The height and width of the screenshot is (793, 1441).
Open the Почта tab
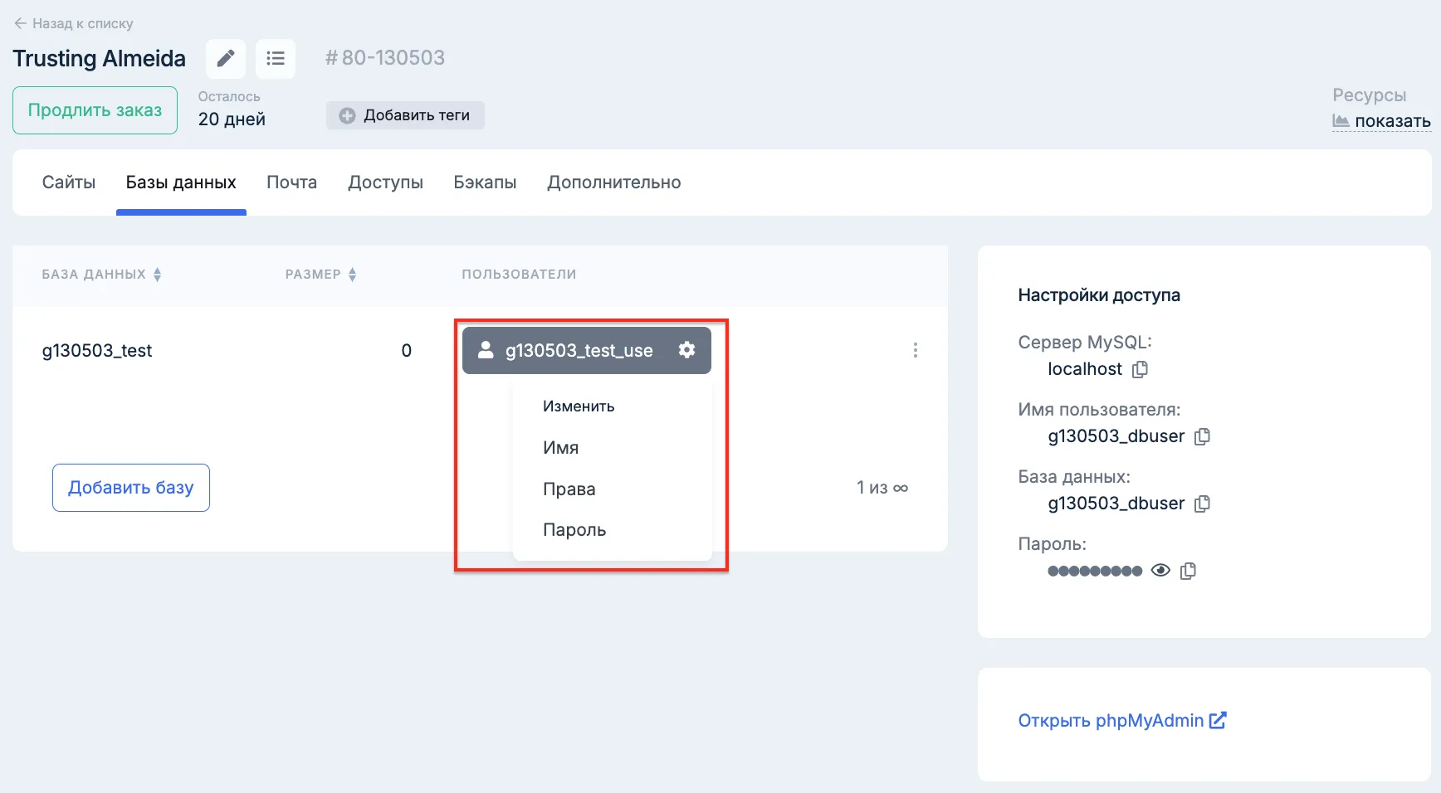[x=291, y=182]
